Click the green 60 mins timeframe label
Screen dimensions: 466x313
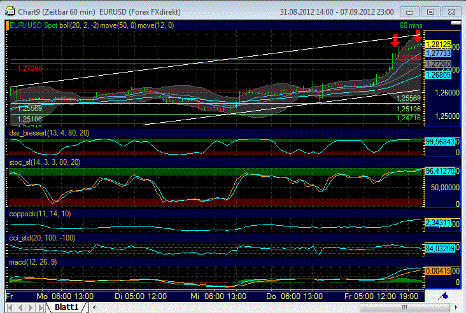(411, 25)
